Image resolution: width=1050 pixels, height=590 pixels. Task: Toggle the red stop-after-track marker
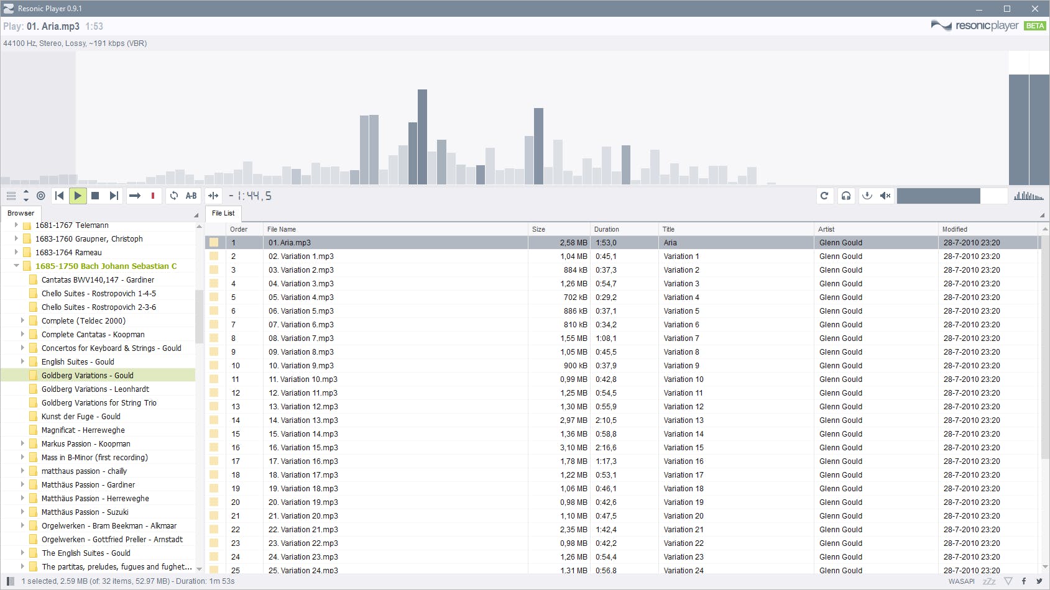pos(153,196)
